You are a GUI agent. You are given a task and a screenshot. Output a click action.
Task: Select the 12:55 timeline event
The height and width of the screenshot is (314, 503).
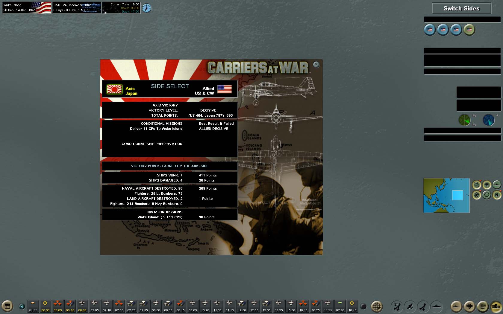tap(254, 306)
